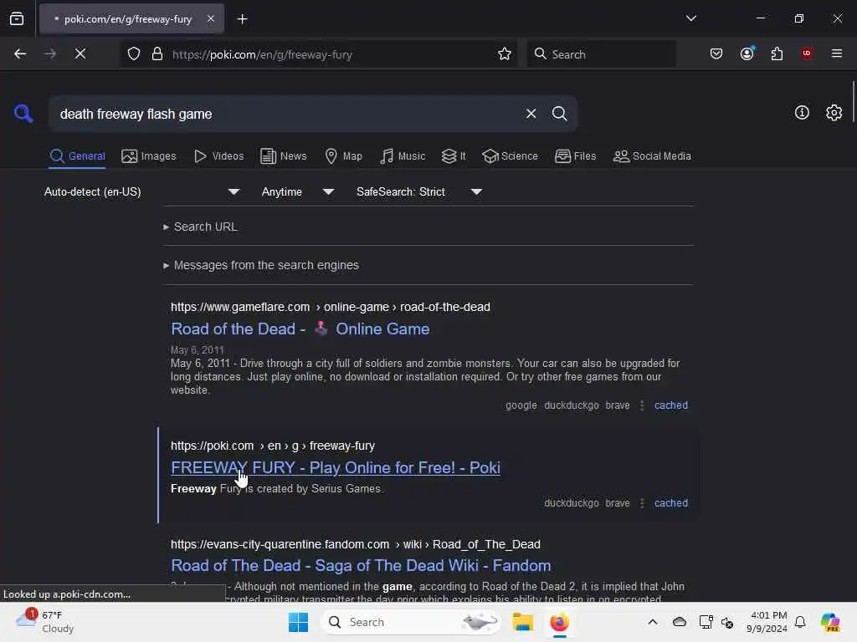Switch to the Images category tab

(x=149, y=156)
